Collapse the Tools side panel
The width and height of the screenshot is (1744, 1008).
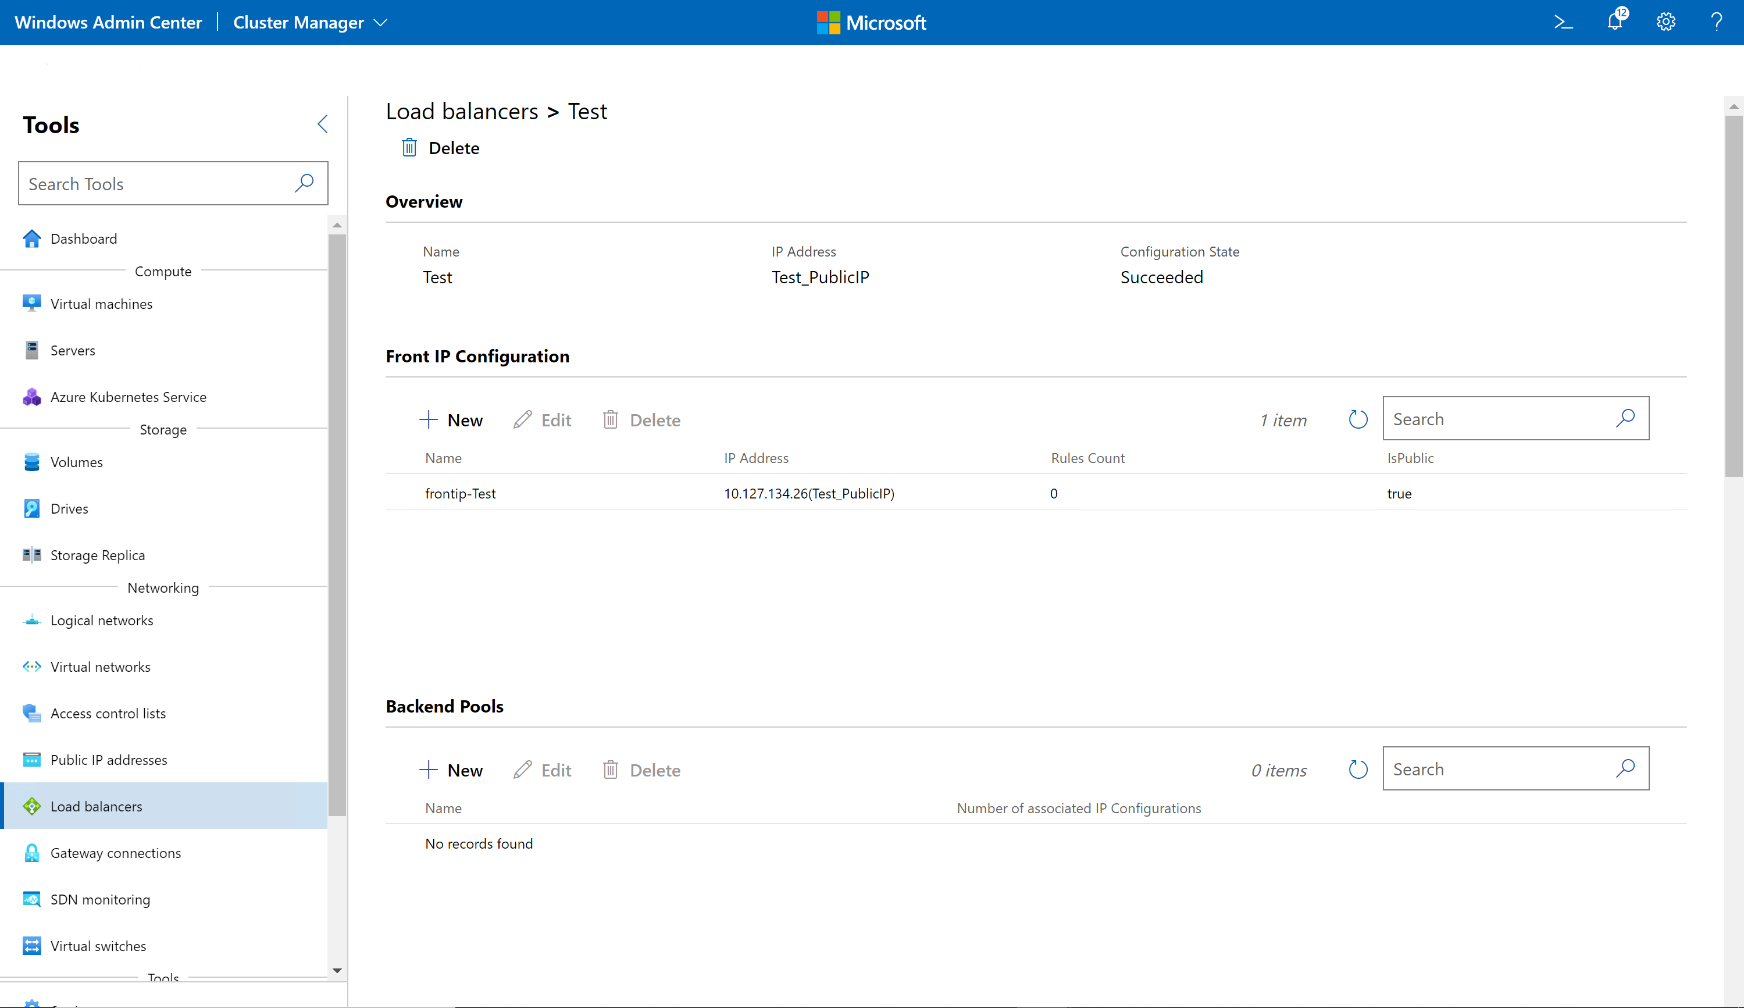point(323,124)
